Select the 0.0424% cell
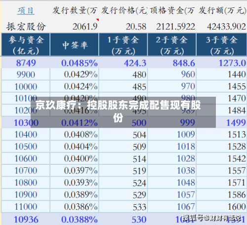The width and height of the screenshot is (247, 225). click(75, 86)
